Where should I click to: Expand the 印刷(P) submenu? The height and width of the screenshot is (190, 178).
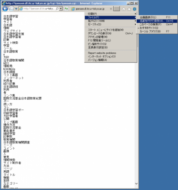coord(111,14)
